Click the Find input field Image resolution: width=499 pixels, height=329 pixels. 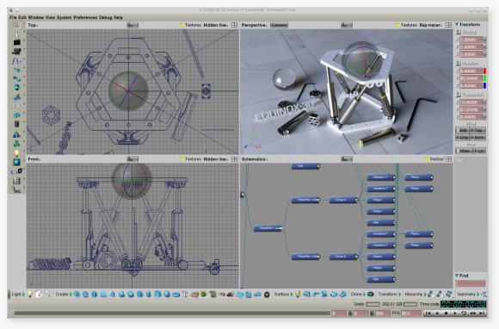click(x=471, y=283)
